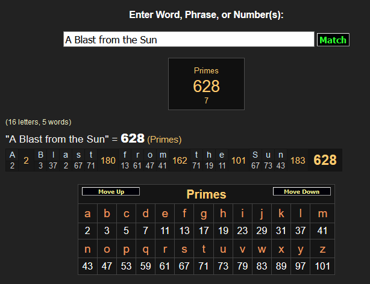Click the Move Up button
This screenshot has height=284, width=370.
tap(111, 192)
